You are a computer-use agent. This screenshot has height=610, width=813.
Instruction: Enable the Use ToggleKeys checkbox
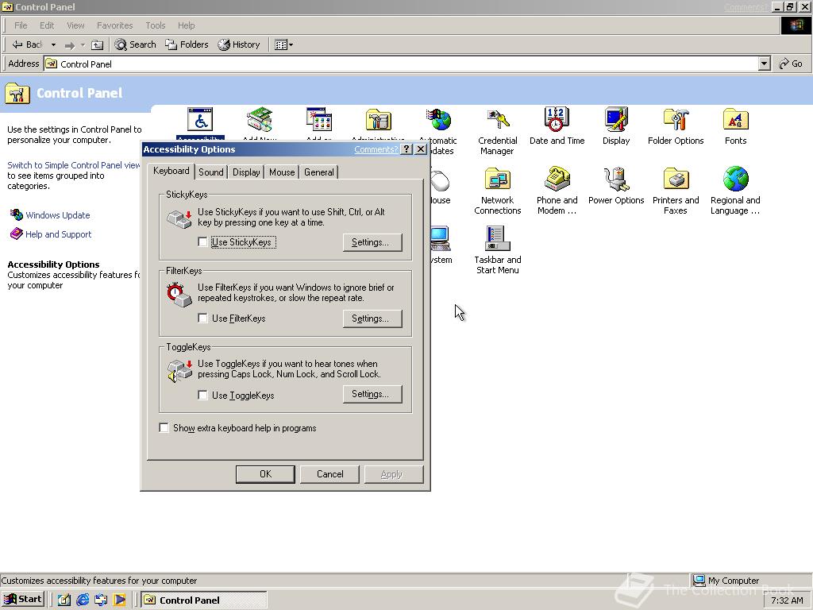tap(202, 395)
